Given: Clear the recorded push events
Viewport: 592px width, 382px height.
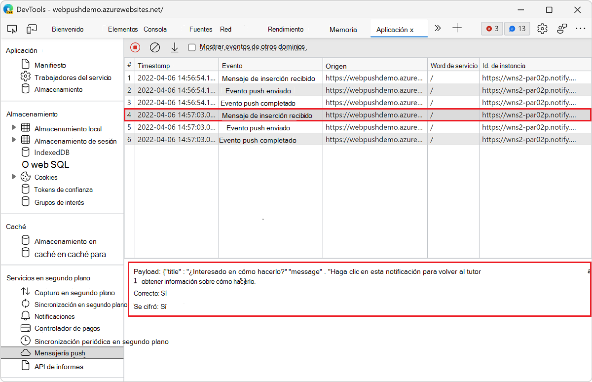Looking at the screenshot, I should click(155, 47).
